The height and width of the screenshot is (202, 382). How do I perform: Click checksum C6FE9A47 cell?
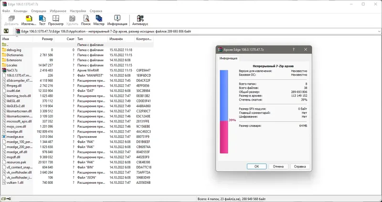tap(144, 70)
